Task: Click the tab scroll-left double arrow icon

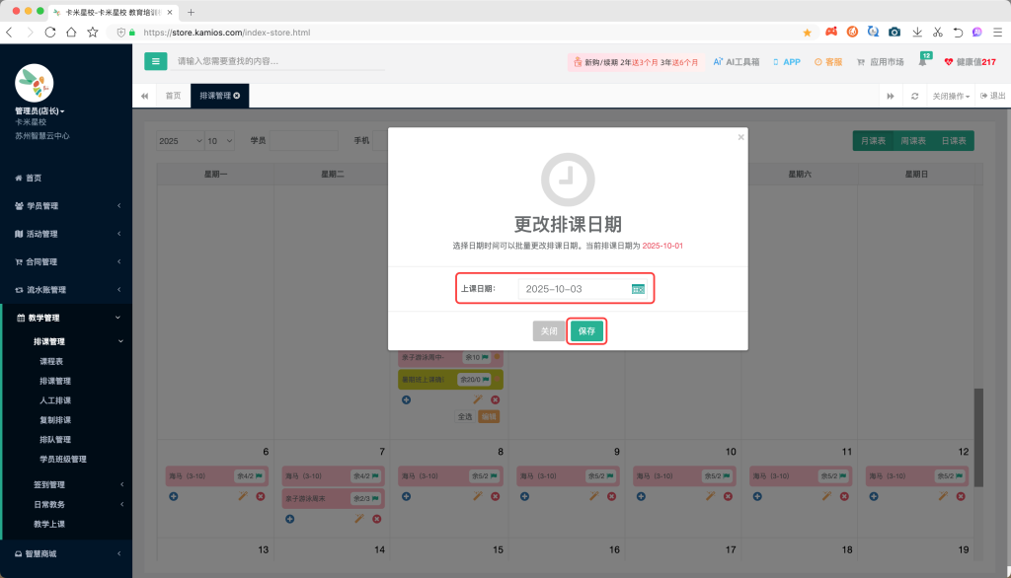Action: (x=145, y=96)
